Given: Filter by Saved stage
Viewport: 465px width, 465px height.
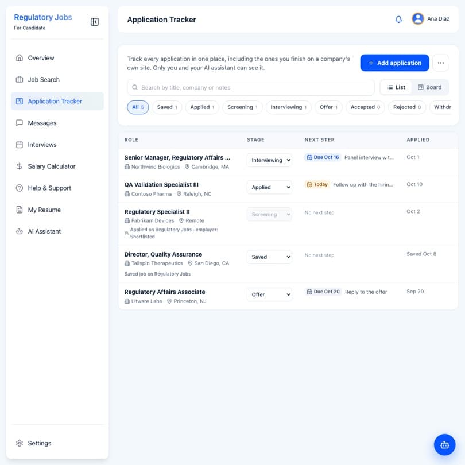Looking at the screenshot, I should click(x=167, y=107).
